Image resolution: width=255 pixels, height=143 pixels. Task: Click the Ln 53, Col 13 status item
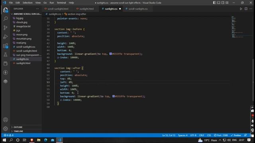169,135
